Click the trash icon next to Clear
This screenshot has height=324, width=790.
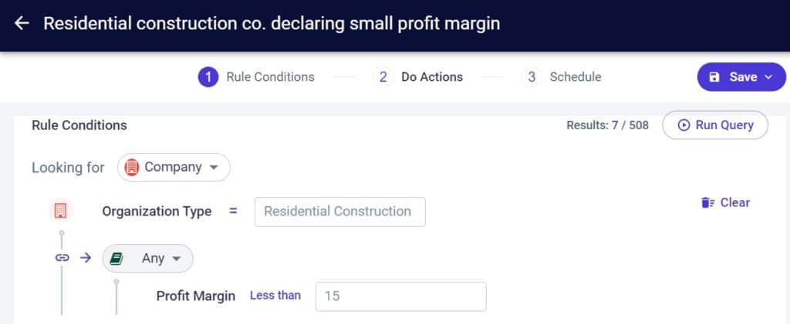(707, 202)
